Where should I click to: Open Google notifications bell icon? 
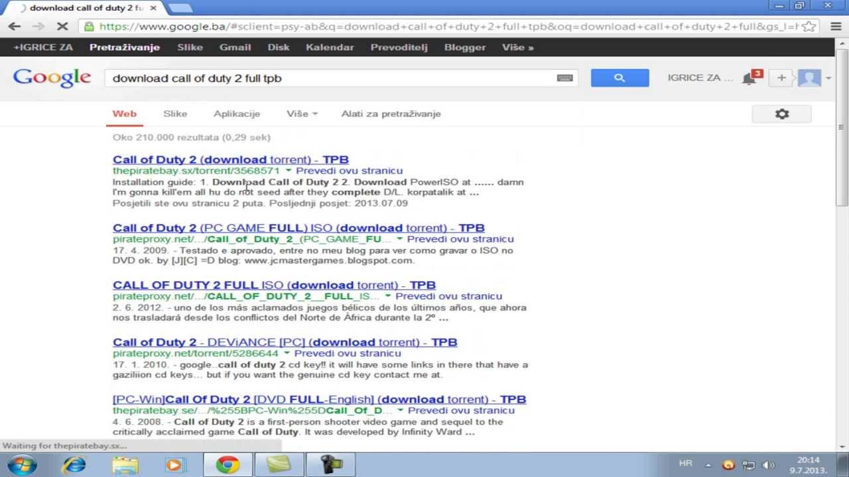pyautogui.click(x=750, y=78)
